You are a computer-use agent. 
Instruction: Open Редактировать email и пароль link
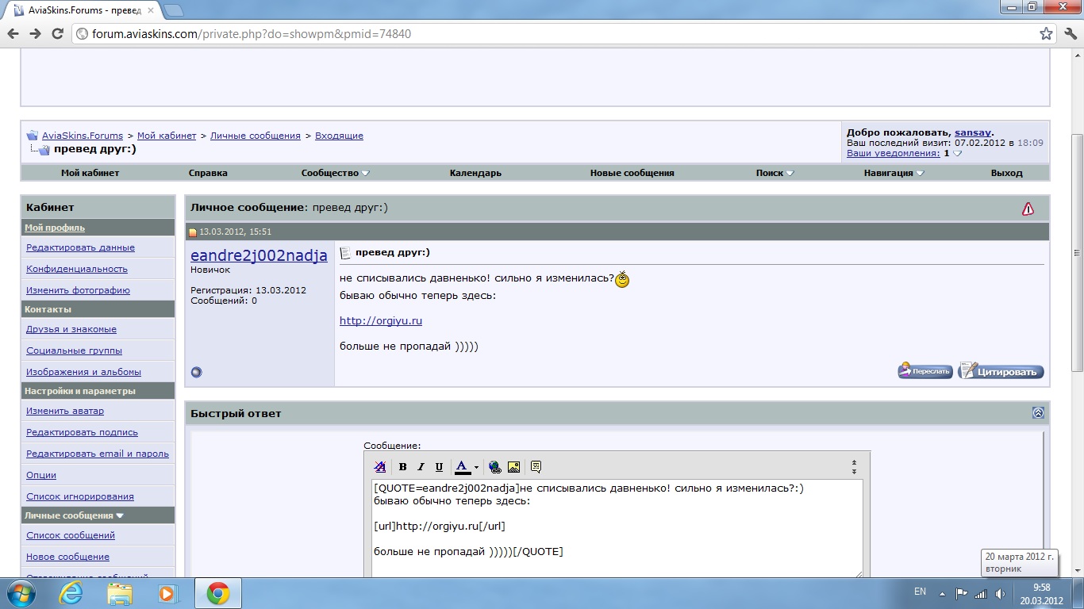pos(98,454)
